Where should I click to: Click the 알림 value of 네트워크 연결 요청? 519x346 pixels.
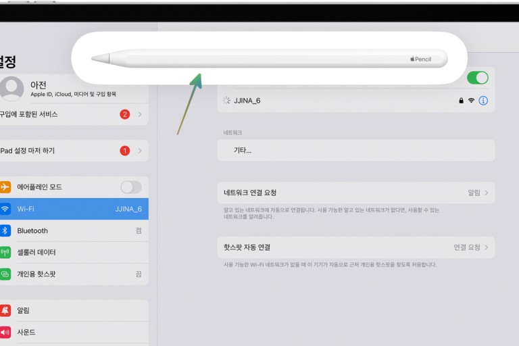click(x=474, y=193)
